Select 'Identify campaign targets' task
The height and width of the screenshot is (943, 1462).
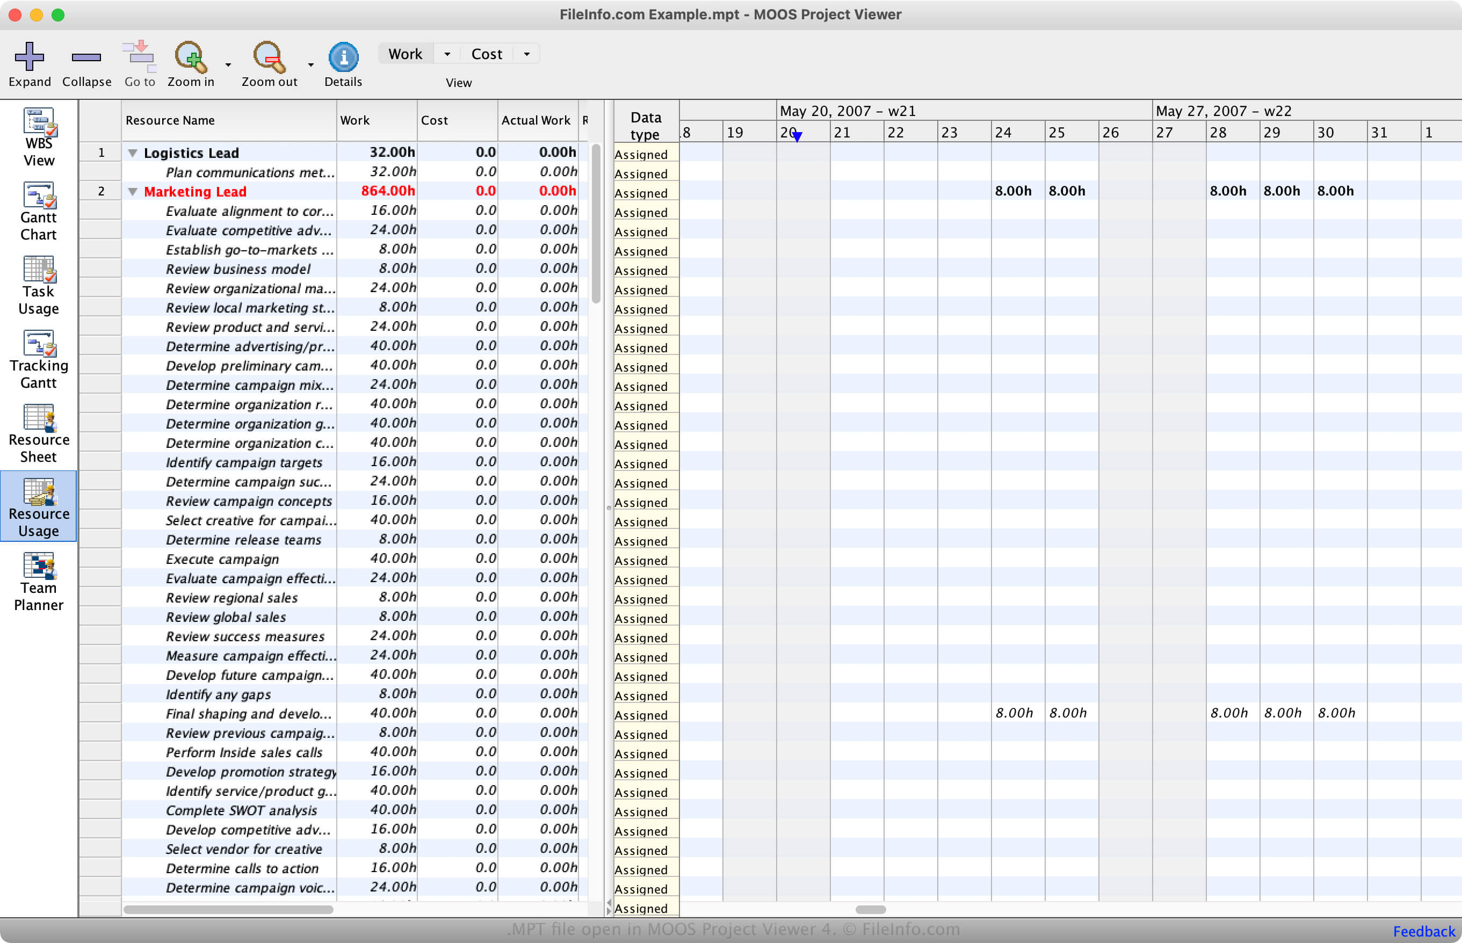point(244,462)
